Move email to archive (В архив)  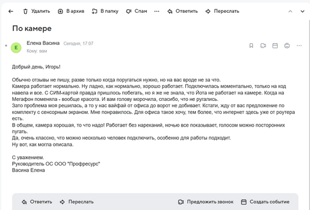(x=71, y=11)
